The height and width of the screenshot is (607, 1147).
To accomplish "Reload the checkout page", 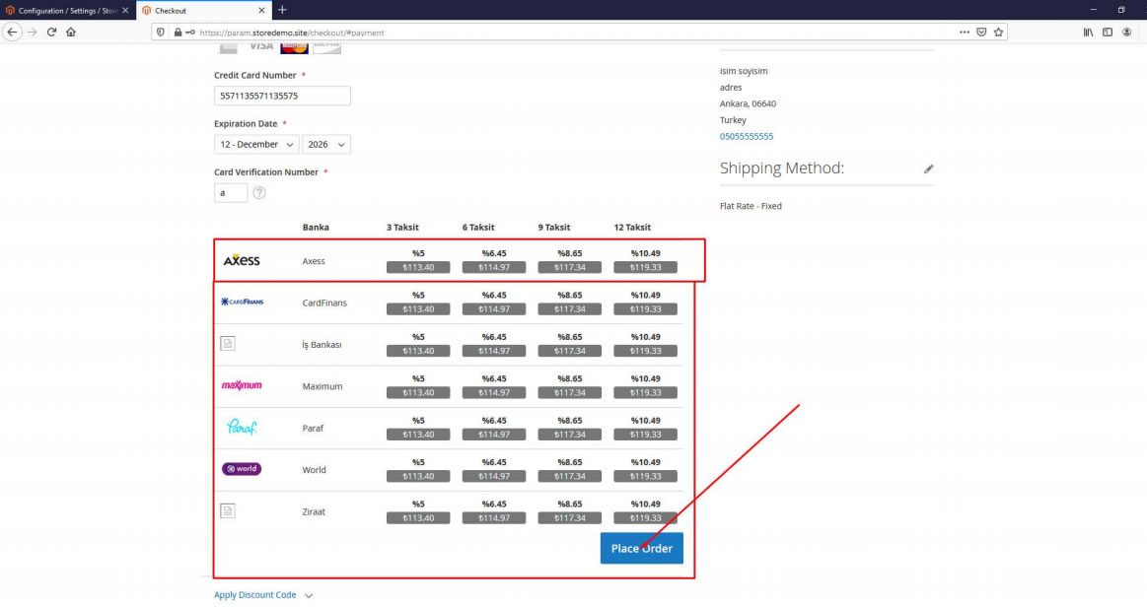I will click(52, 33).
